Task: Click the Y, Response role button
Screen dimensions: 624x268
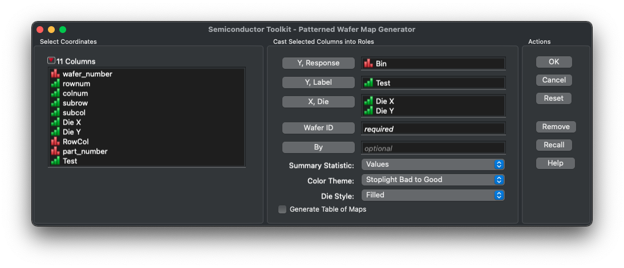Action: 318,63
